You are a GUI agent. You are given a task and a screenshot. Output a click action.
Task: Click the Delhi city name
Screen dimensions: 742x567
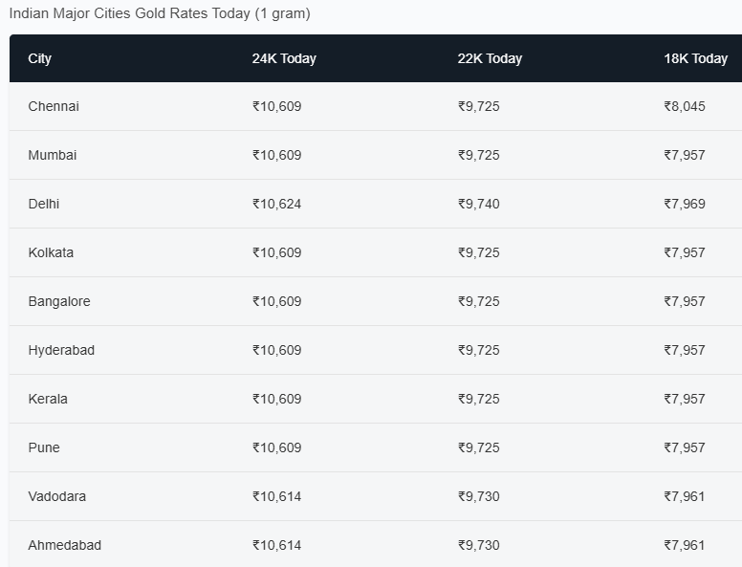pyautogui.click(x=44, y=204)
